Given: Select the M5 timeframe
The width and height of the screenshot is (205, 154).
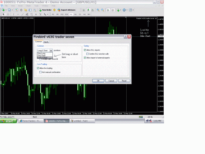Looking at the screenshot, I should click(57, 14).
